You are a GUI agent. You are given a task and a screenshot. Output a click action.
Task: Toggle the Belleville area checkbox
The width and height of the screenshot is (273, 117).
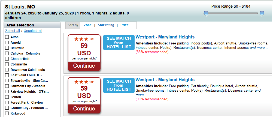(7, 48)
